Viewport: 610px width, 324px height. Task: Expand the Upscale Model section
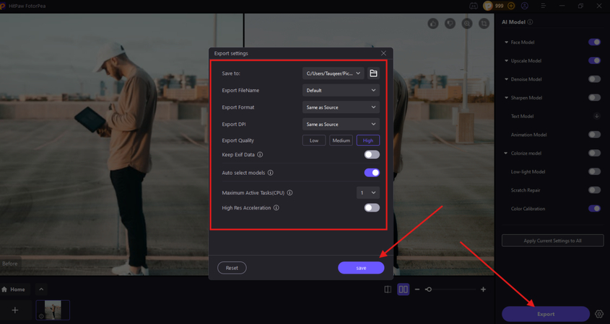(506, 61)
